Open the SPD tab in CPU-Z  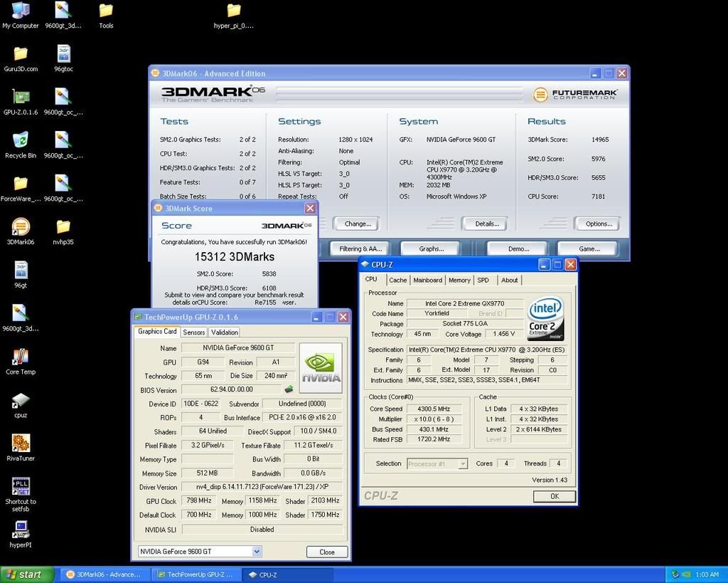[x=483, y=280]
